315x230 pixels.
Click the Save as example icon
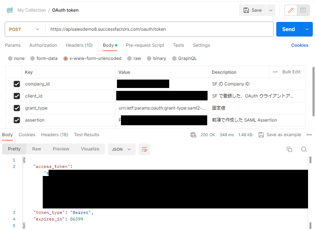261,135
